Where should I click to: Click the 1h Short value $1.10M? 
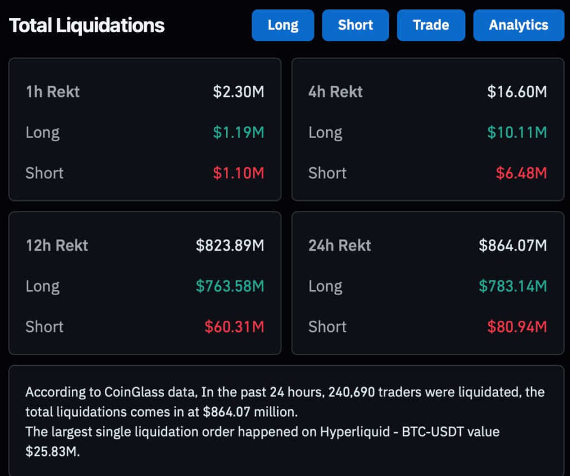[x=238, y=173]
